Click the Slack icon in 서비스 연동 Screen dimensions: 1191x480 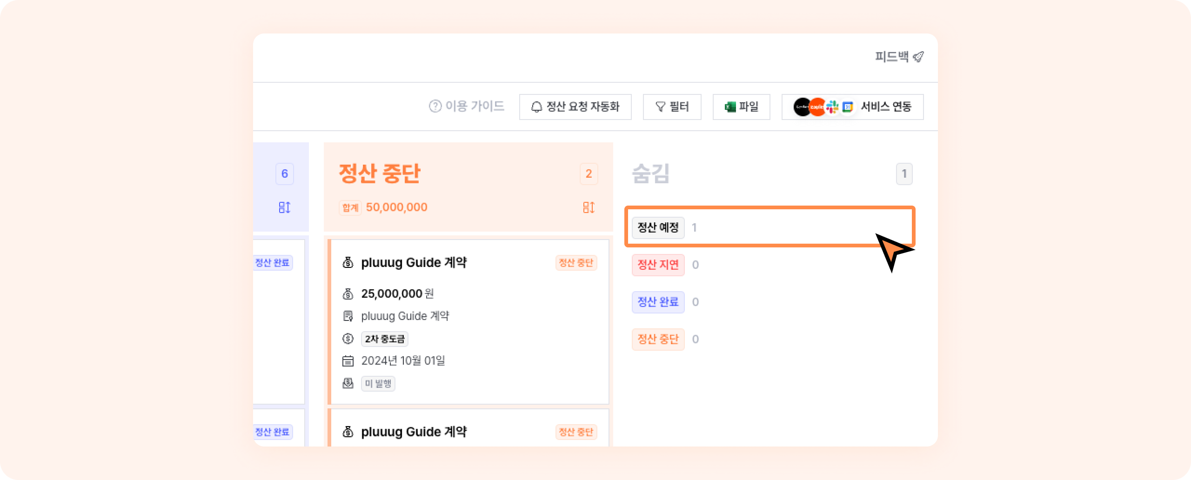tap(832, 107)
